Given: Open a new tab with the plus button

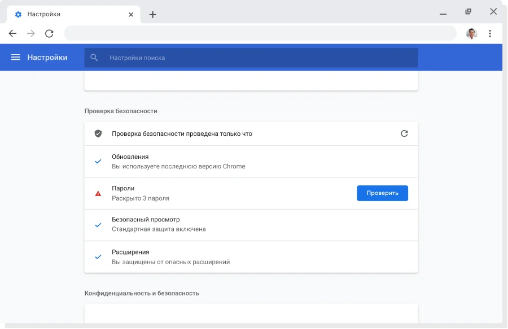Looking at the screenshot, I should (x=153, y=14).
